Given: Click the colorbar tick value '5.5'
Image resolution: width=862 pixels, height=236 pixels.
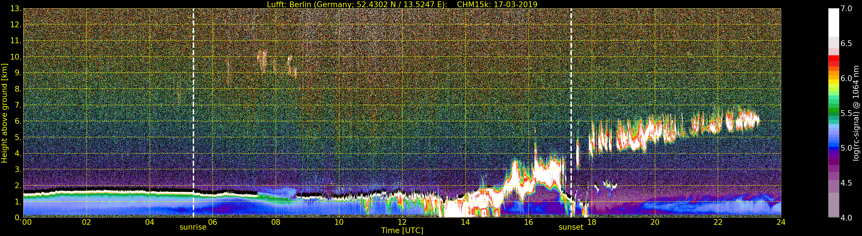Looking at the screenshot, I should tap(846, 113).
